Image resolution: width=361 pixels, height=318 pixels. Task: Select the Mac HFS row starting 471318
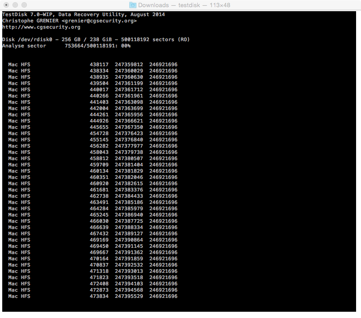(x=93, y=271)
